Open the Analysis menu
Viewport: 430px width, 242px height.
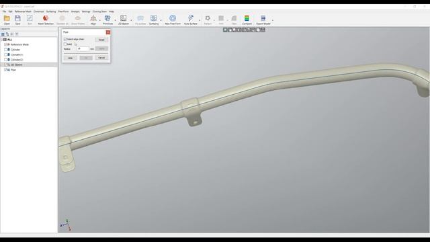75,11
